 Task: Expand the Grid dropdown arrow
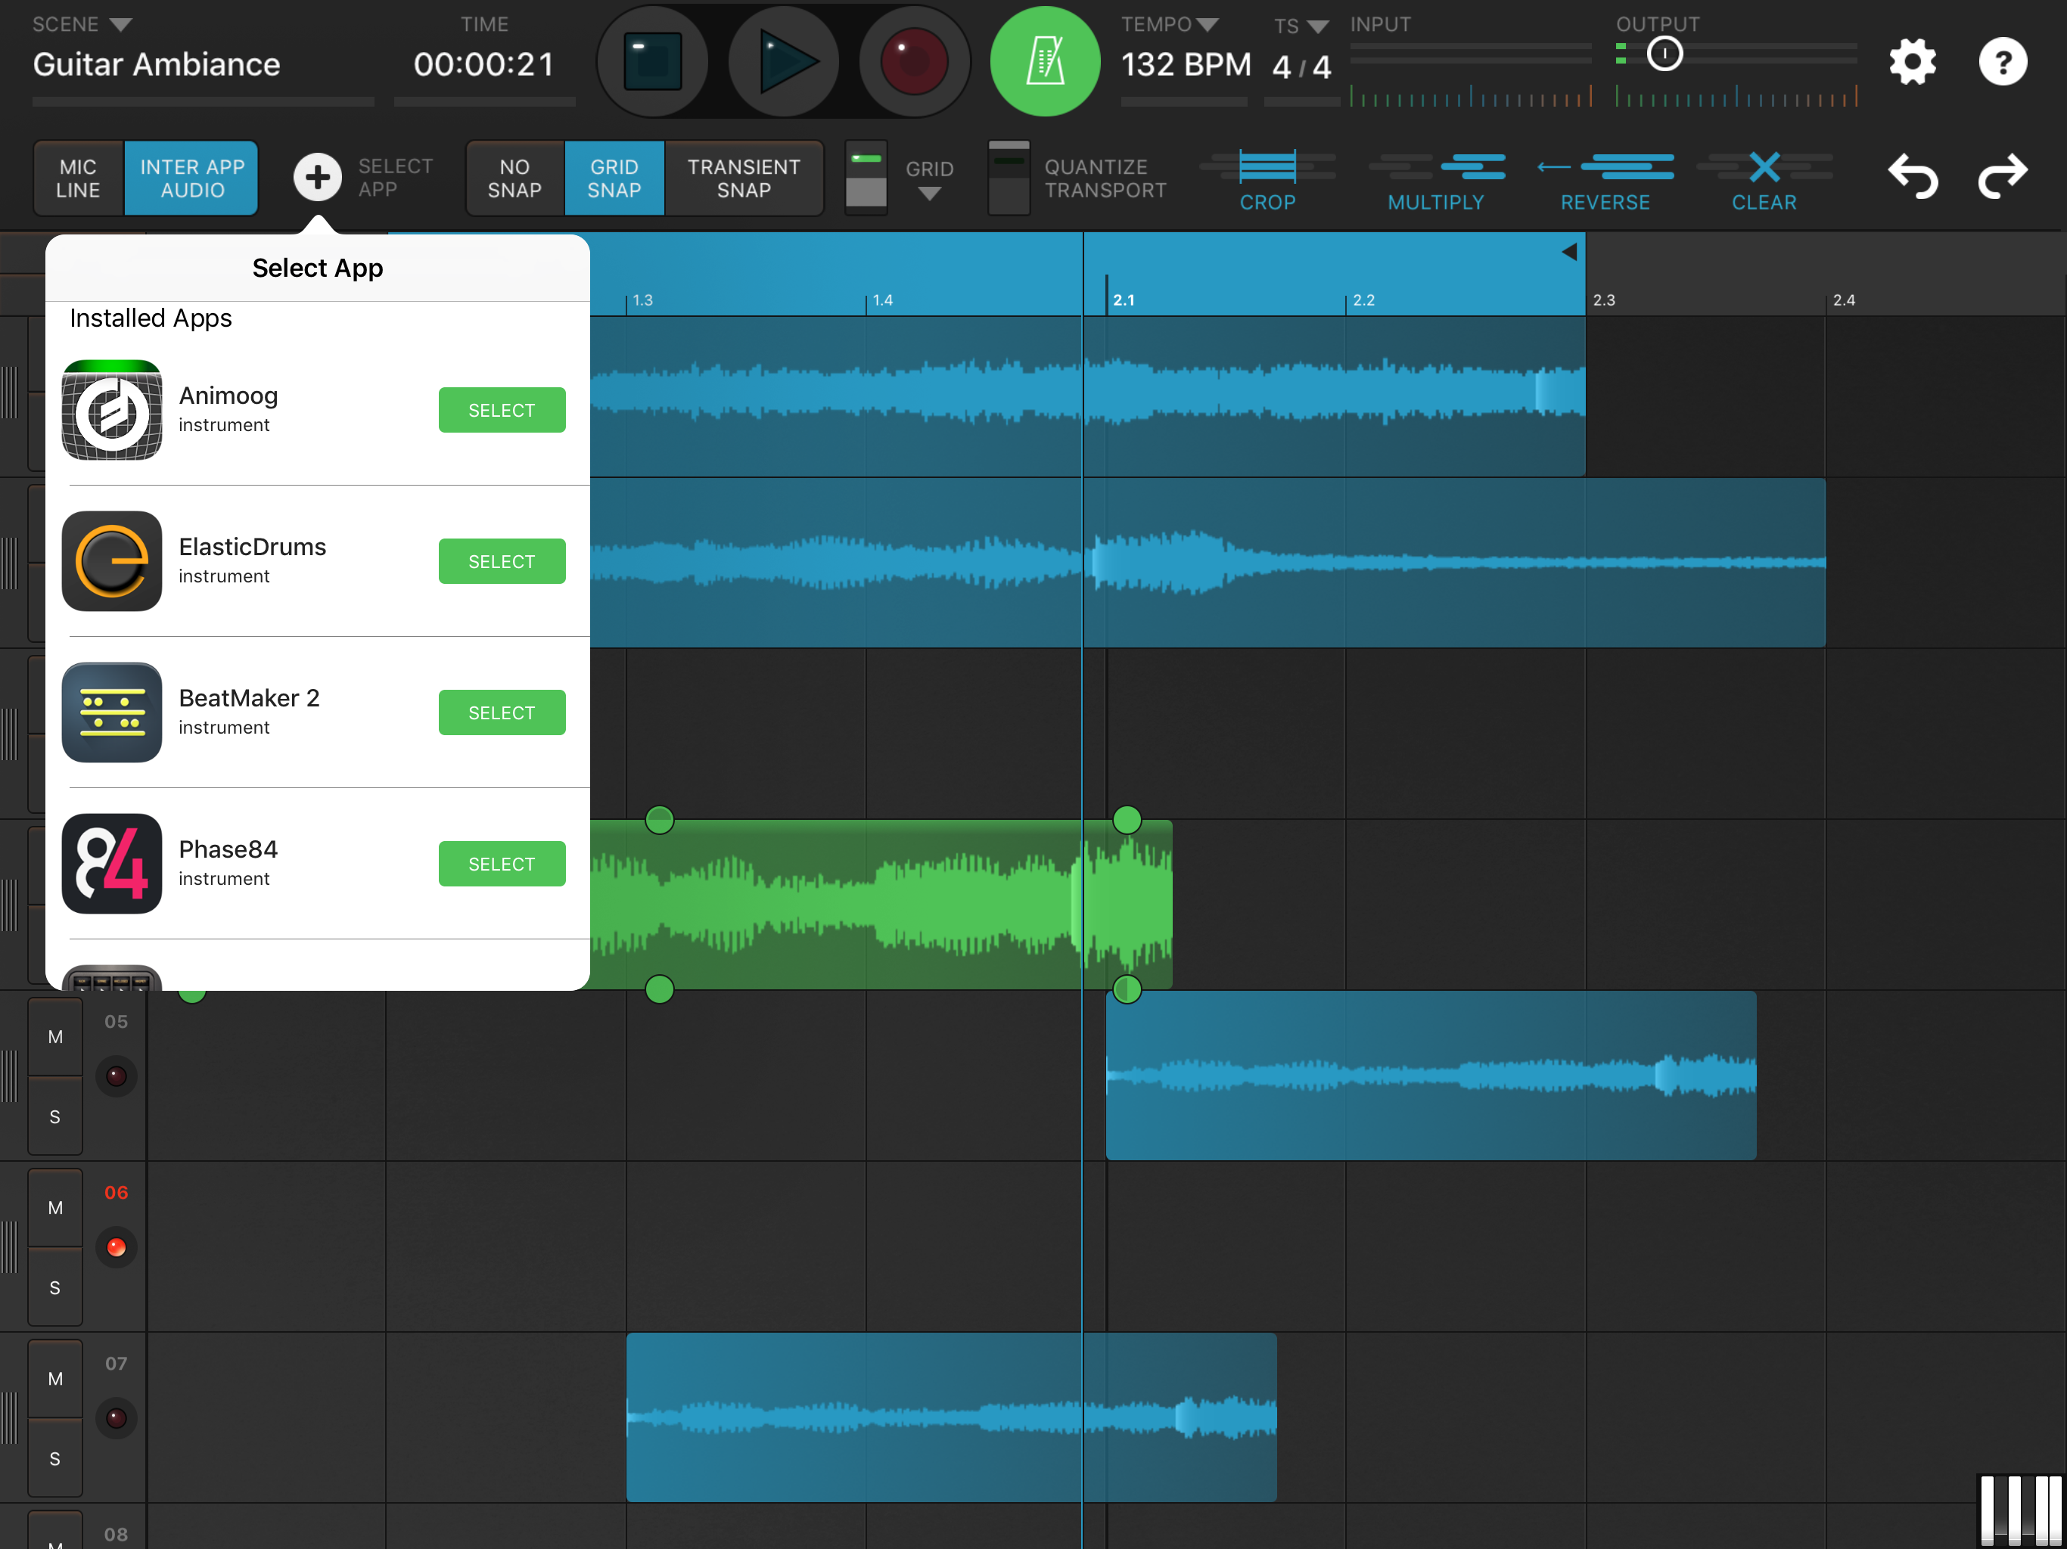[929, 194]
